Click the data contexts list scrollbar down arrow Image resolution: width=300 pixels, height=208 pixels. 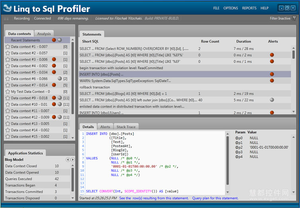click(x=73, y=138)
